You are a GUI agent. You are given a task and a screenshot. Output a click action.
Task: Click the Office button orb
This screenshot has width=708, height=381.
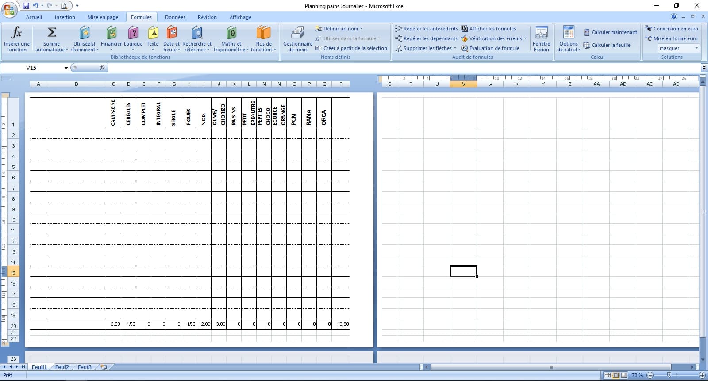click(x=10, y=9)
